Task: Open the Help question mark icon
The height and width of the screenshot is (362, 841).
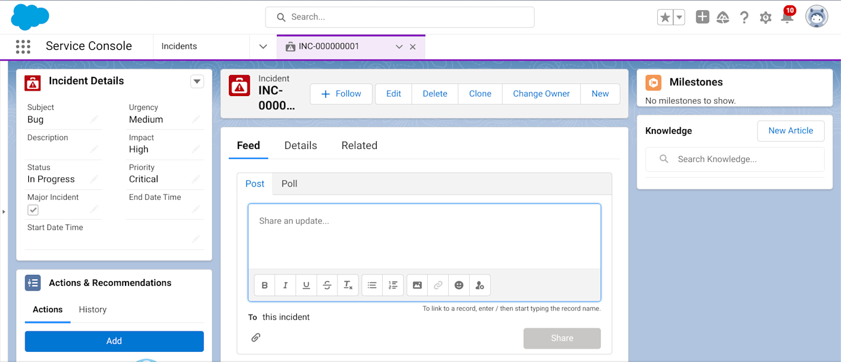Action: pyautogui.click(x=744, y=17)
